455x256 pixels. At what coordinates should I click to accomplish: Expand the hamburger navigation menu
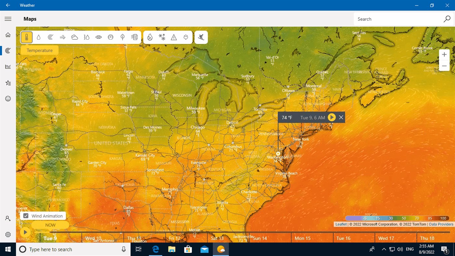coord(8,19)
